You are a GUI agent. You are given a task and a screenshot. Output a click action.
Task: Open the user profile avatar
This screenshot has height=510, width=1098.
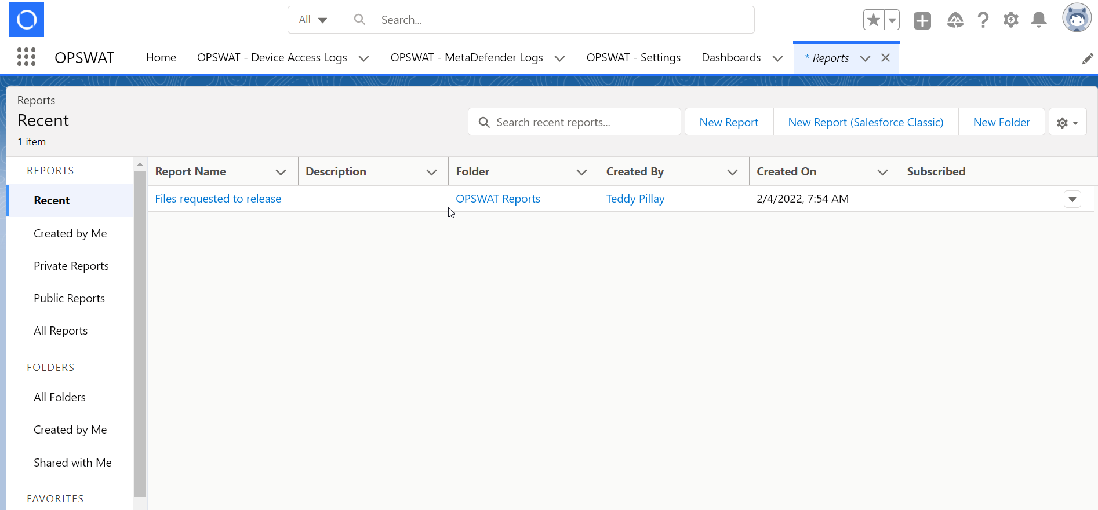1077,18
